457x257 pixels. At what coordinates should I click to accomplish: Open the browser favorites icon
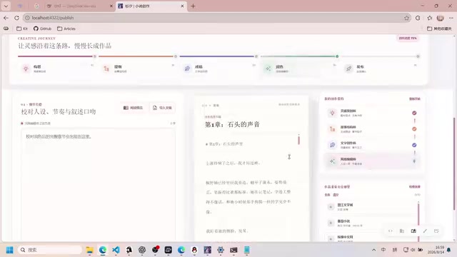tap(429, 18)
